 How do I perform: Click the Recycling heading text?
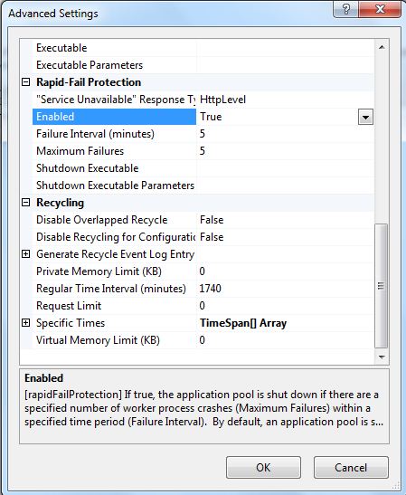click(60, 203)
